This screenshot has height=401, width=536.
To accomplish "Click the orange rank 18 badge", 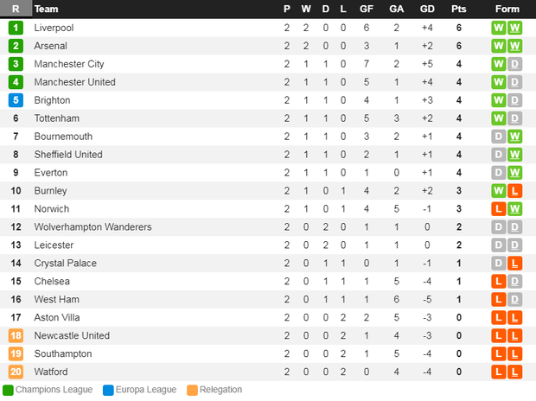I will pos(16,335).
